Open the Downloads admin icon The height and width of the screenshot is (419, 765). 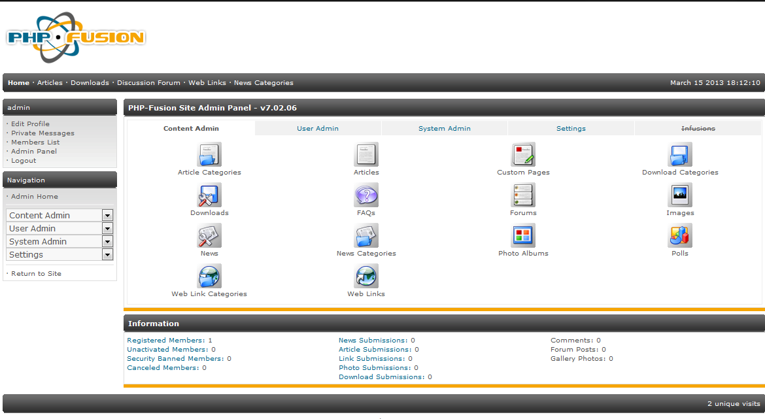tap(209, 195)
